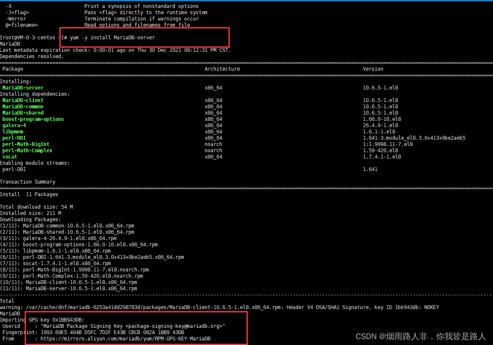Screen dimensions: 493x345
Task: Click the '-J<flag>' option line
Action: click(x=107, y=13)
